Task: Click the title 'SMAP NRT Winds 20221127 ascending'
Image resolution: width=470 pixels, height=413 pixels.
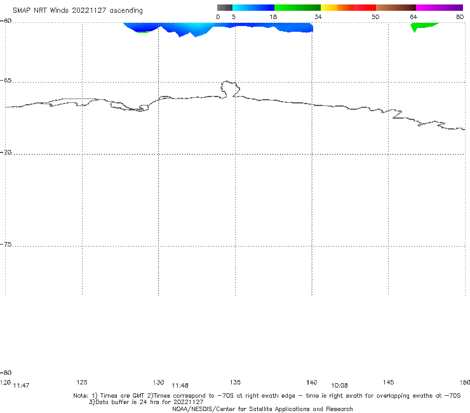Action: point(77,11)
